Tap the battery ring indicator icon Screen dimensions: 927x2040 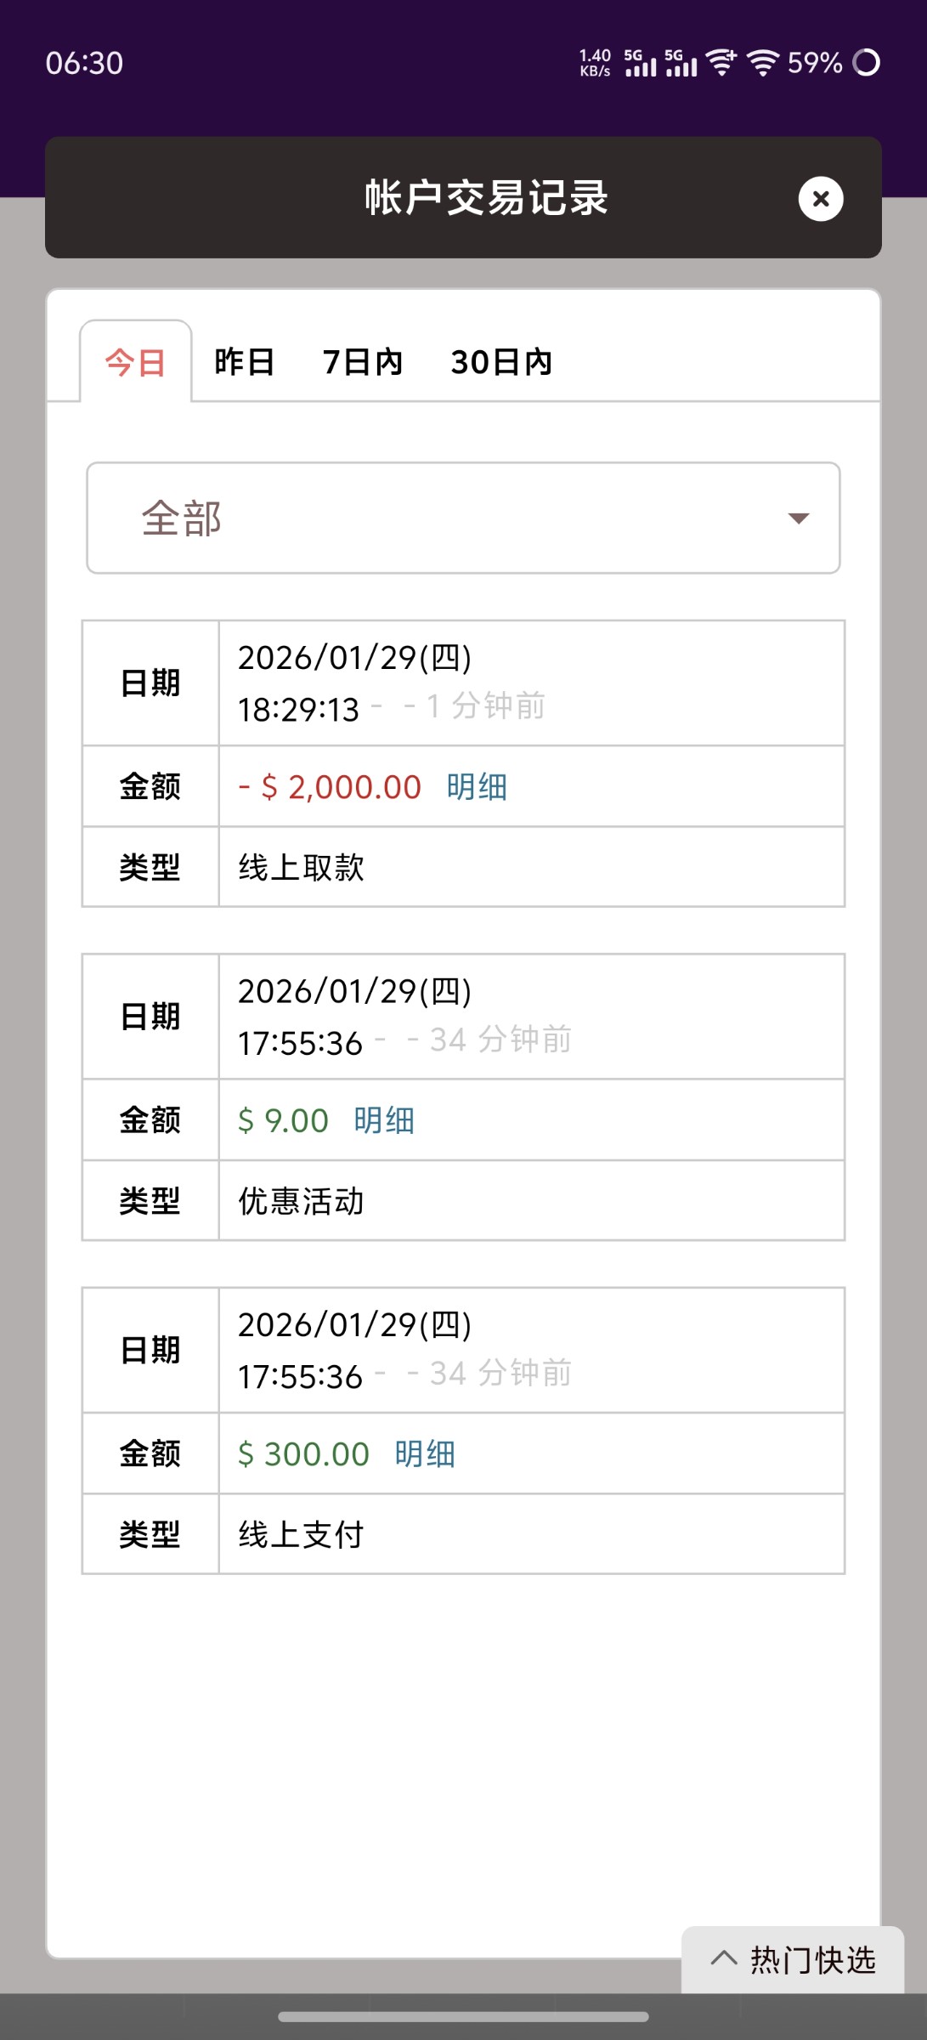(866, 63)
